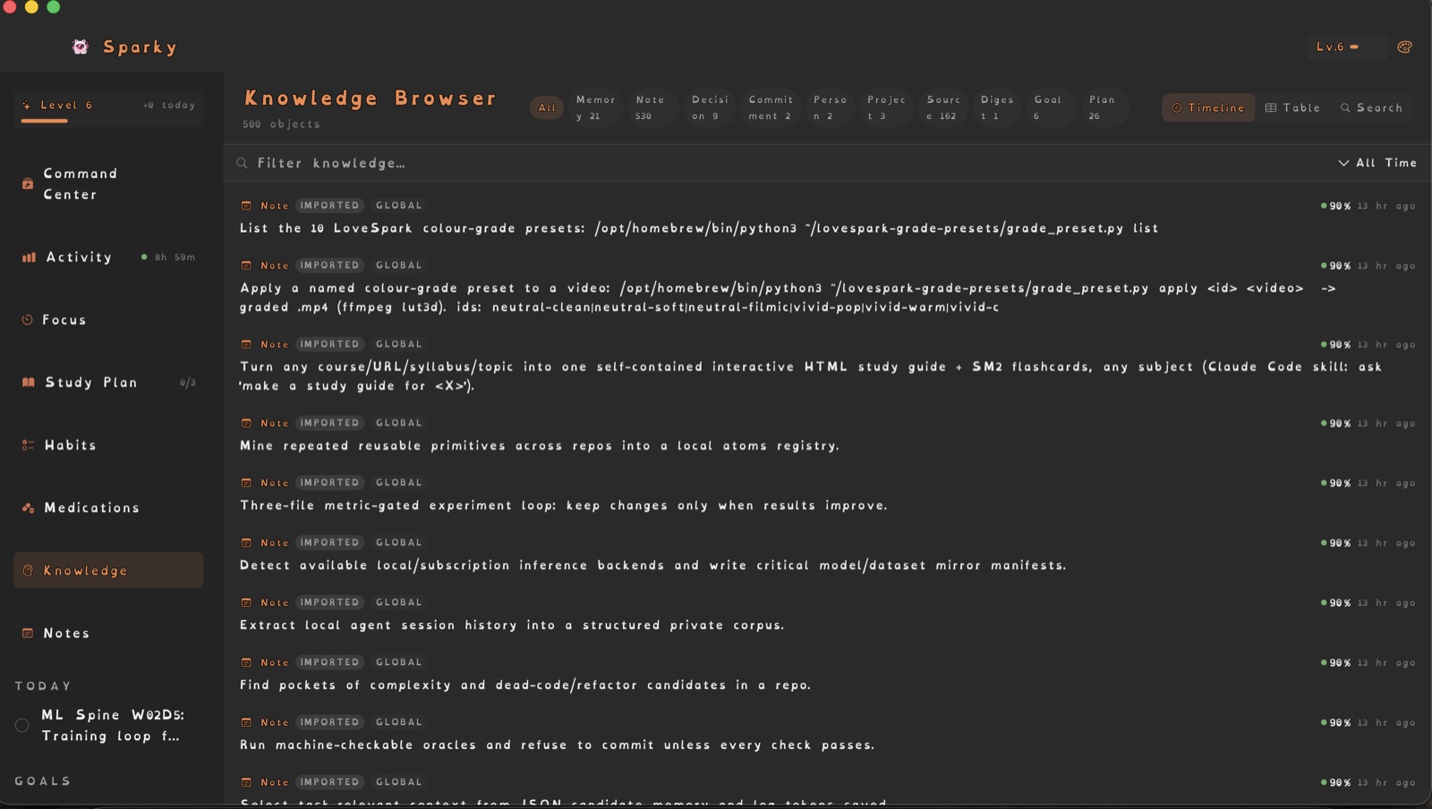Click the Habits checklist icon
This screenshot has height=809, width=1432.
[28, 445]
